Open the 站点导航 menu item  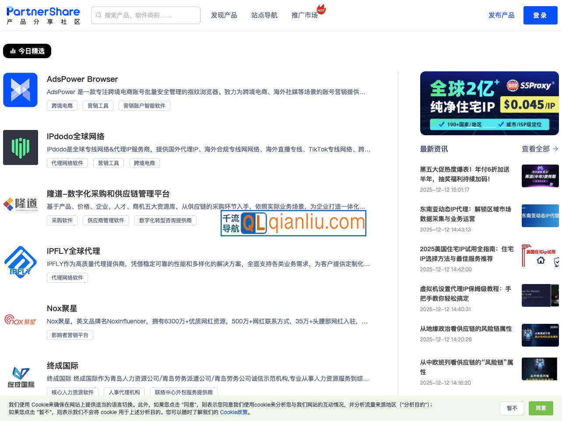click(x=264, y=15)
